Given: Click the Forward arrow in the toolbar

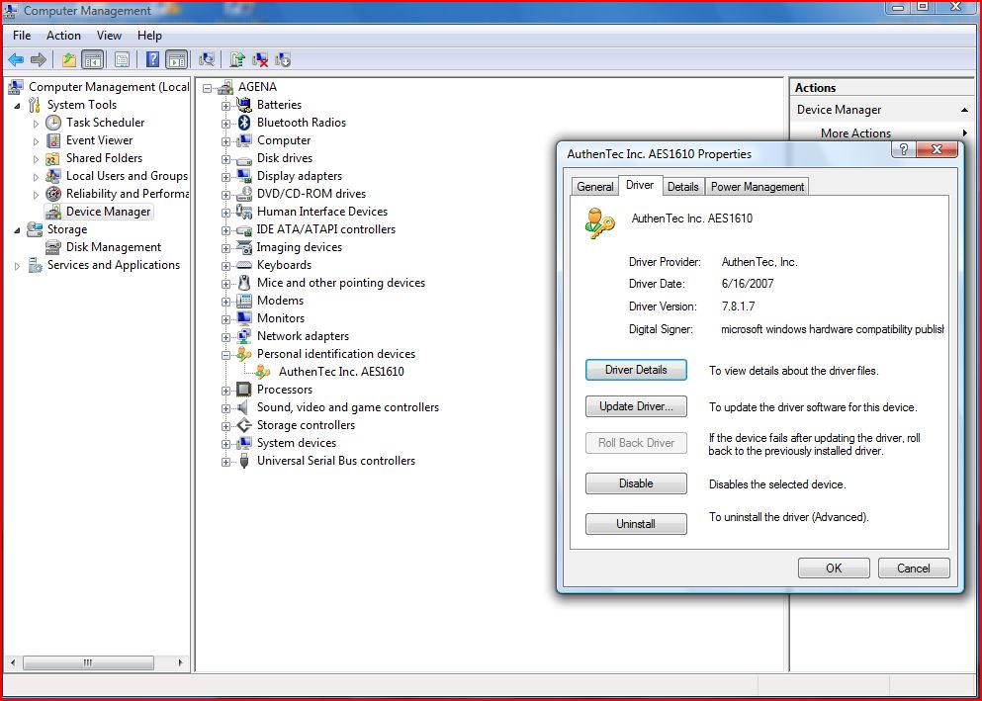Looking at the screenshot, I should [39, 60].
